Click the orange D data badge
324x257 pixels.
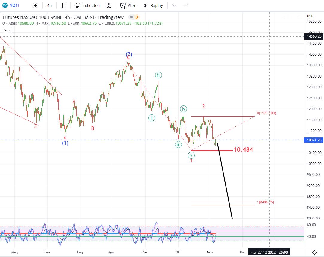[137, 17]
